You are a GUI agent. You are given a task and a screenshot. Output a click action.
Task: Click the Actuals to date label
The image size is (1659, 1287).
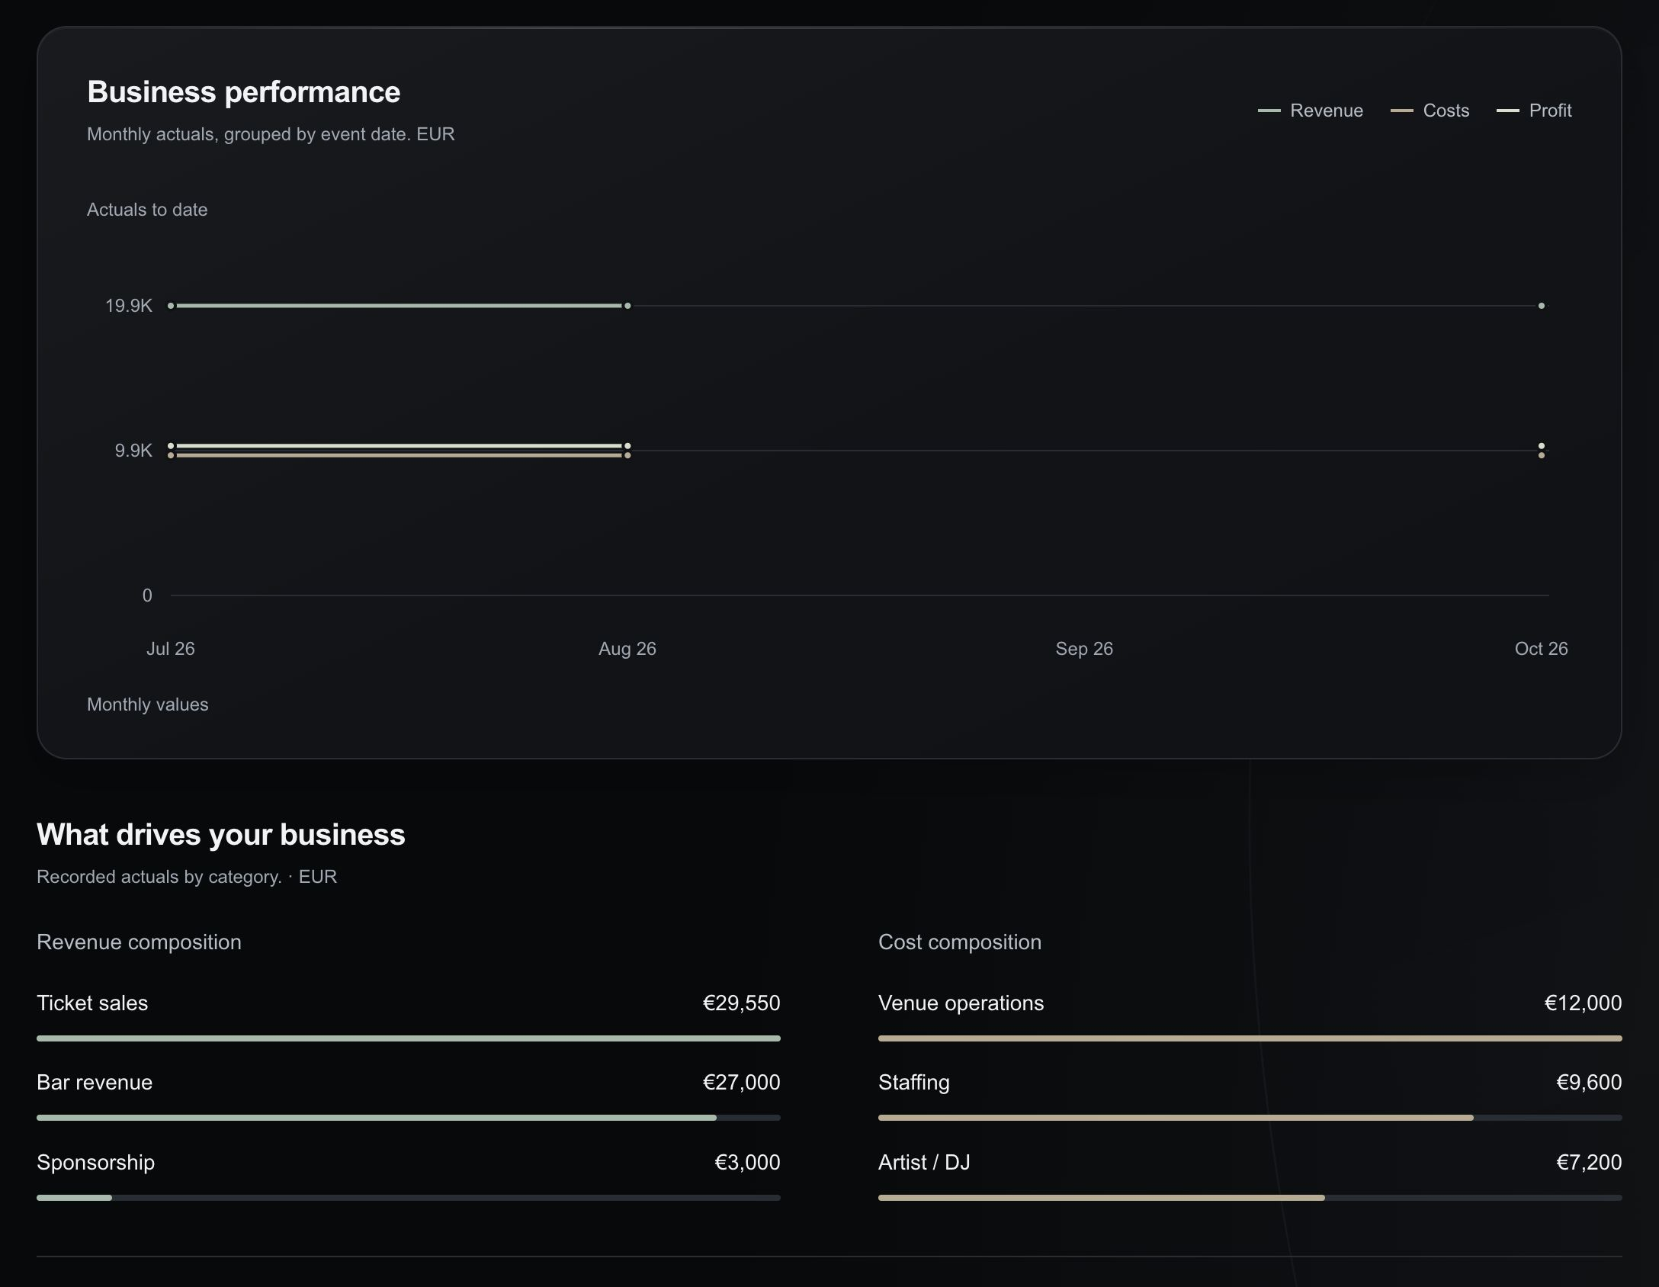[x=147, y=210]
